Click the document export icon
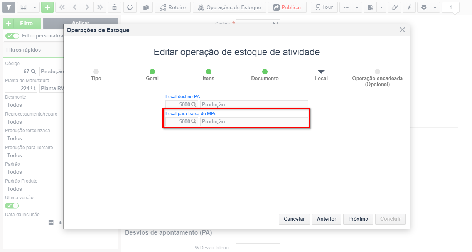Screen dimensions: 472x252 pyautogui.click(x=370, y=7)
